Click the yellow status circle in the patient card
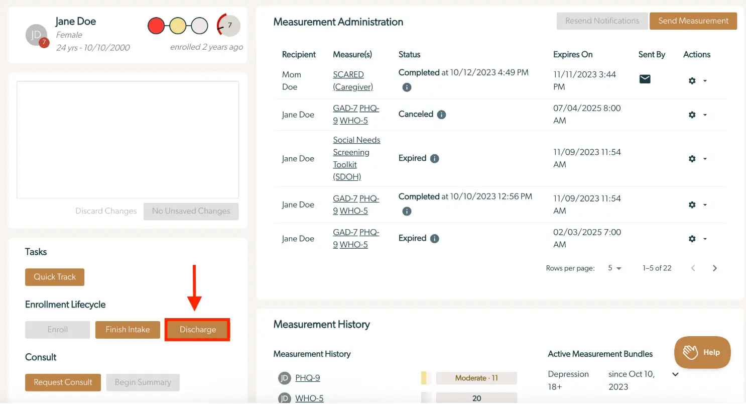The width and height of the screenshot is (746, 404). 176,25
